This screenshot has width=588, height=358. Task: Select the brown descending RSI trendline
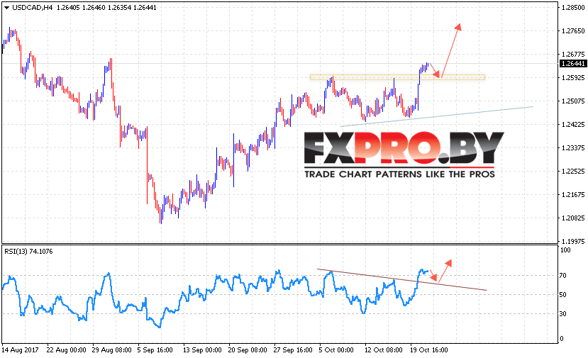[402, 279]
